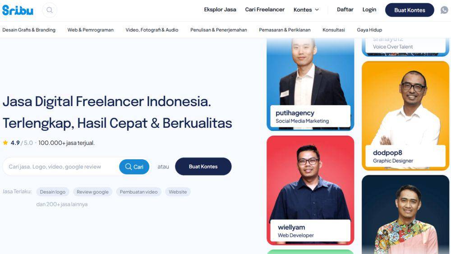Select Video, Fotografi & Audio category
Viewport: 451px width, 254px height.
coord(152,30)
